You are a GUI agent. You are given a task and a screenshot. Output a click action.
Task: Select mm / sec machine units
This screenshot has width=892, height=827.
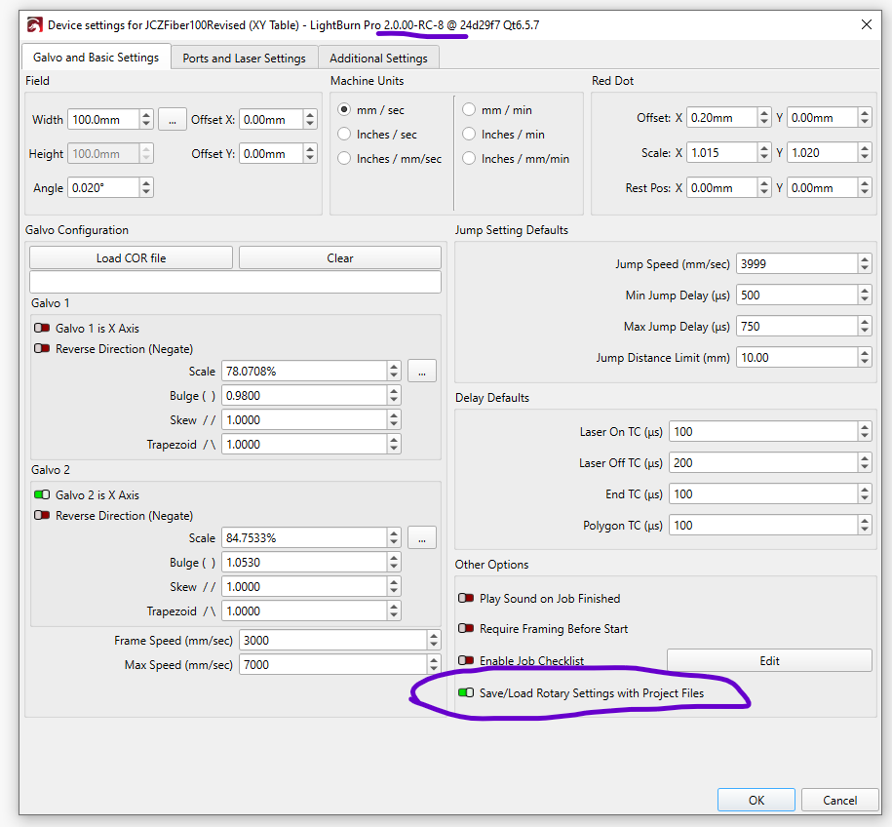(x=343, y=109)
